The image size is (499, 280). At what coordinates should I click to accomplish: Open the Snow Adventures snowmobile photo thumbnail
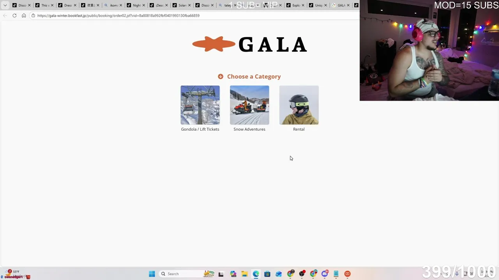click(x=249, y=105)
